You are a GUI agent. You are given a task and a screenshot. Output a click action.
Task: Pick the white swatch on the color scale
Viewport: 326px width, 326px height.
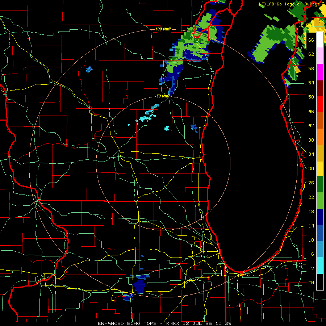(x=320, y=40)
